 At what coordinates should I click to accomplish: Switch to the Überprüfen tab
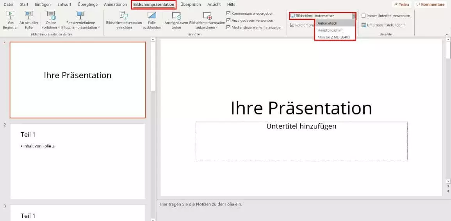(191, 4)
